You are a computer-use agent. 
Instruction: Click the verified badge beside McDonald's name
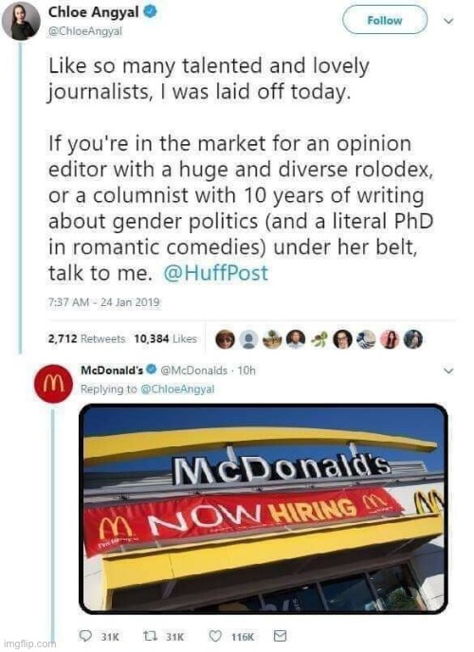coord(152,370)
